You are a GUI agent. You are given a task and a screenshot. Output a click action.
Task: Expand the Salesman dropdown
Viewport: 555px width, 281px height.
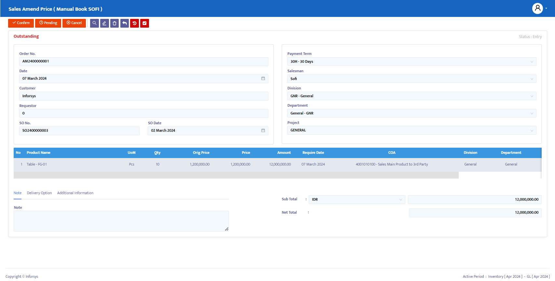[412, 79]
